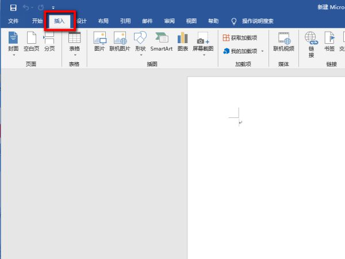
Task: Click the Redo icon in quick access toolbar
Action: 41,8
